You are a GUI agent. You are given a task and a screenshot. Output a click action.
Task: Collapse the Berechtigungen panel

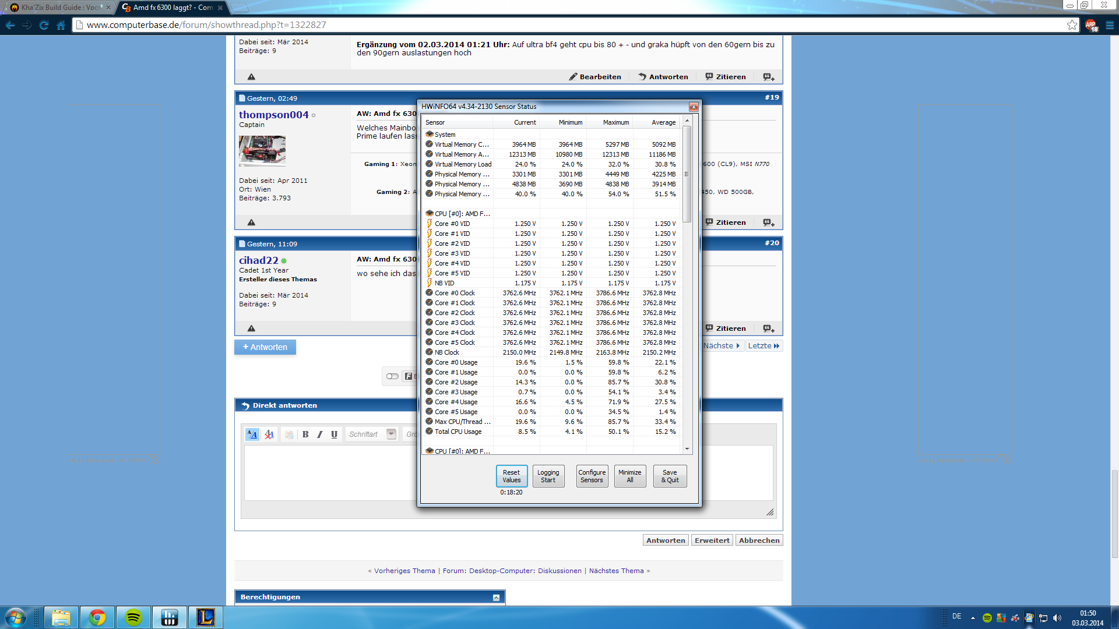(496, 598)
